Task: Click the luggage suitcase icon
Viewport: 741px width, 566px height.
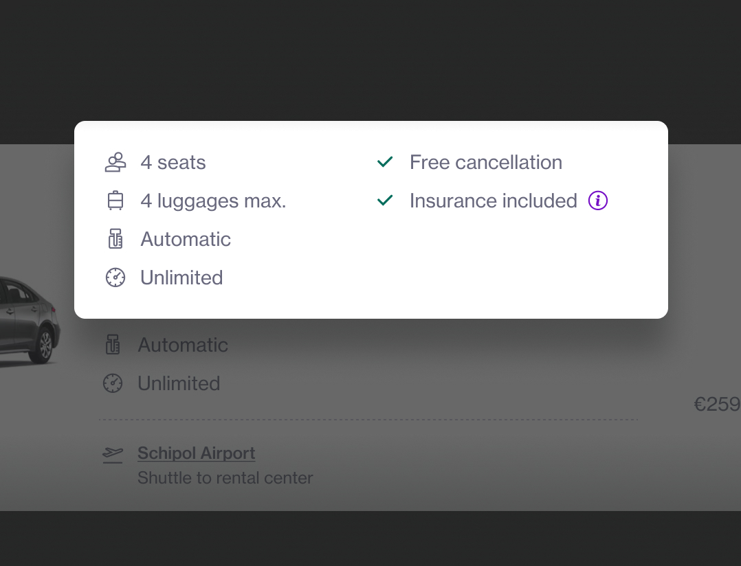Action: click(x=115, y=201)
